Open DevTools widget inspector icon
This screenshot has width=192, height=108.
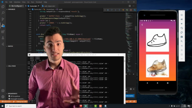135,10
